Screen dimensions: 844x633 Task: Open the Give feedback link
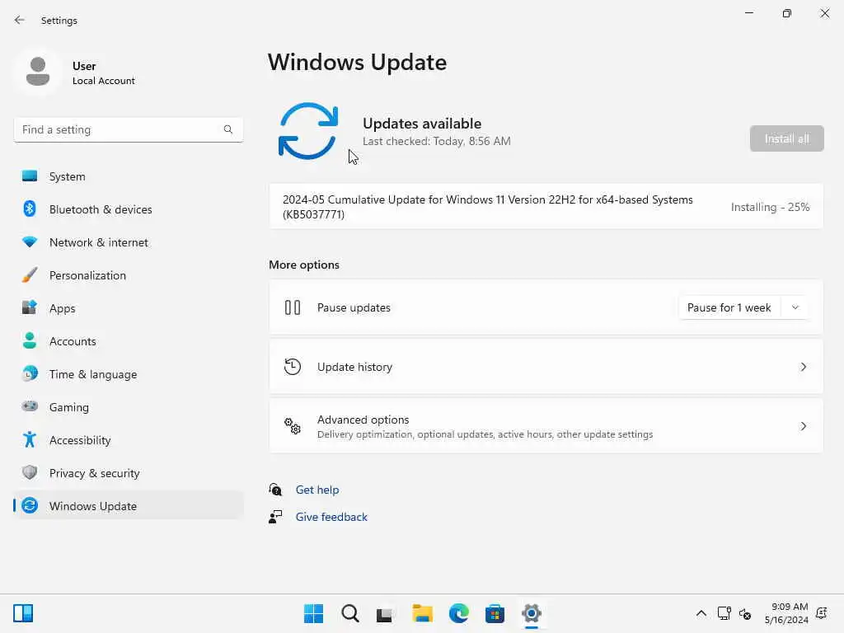(x=331, y=517)
